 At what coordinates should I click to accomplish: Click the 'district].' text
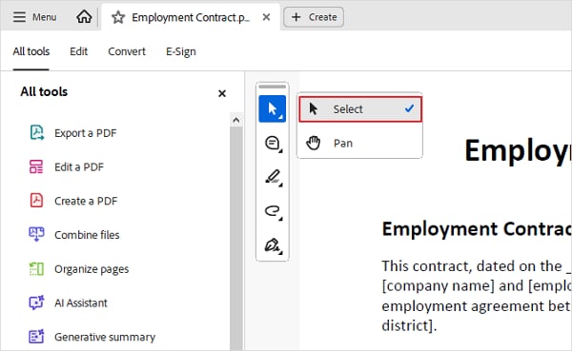[409, 325]
